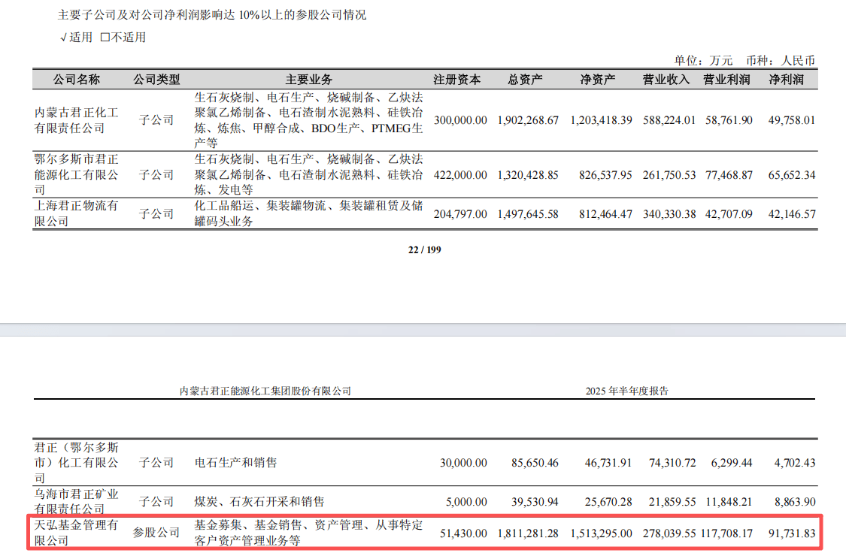Click operating profit 77,468.87
Screen dimensions: 846x556
pyautogui.click(x=729, y=175)
